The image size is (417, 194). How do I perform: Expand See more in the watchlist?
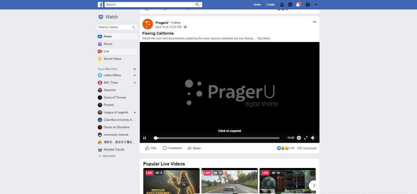coord(109,156)
